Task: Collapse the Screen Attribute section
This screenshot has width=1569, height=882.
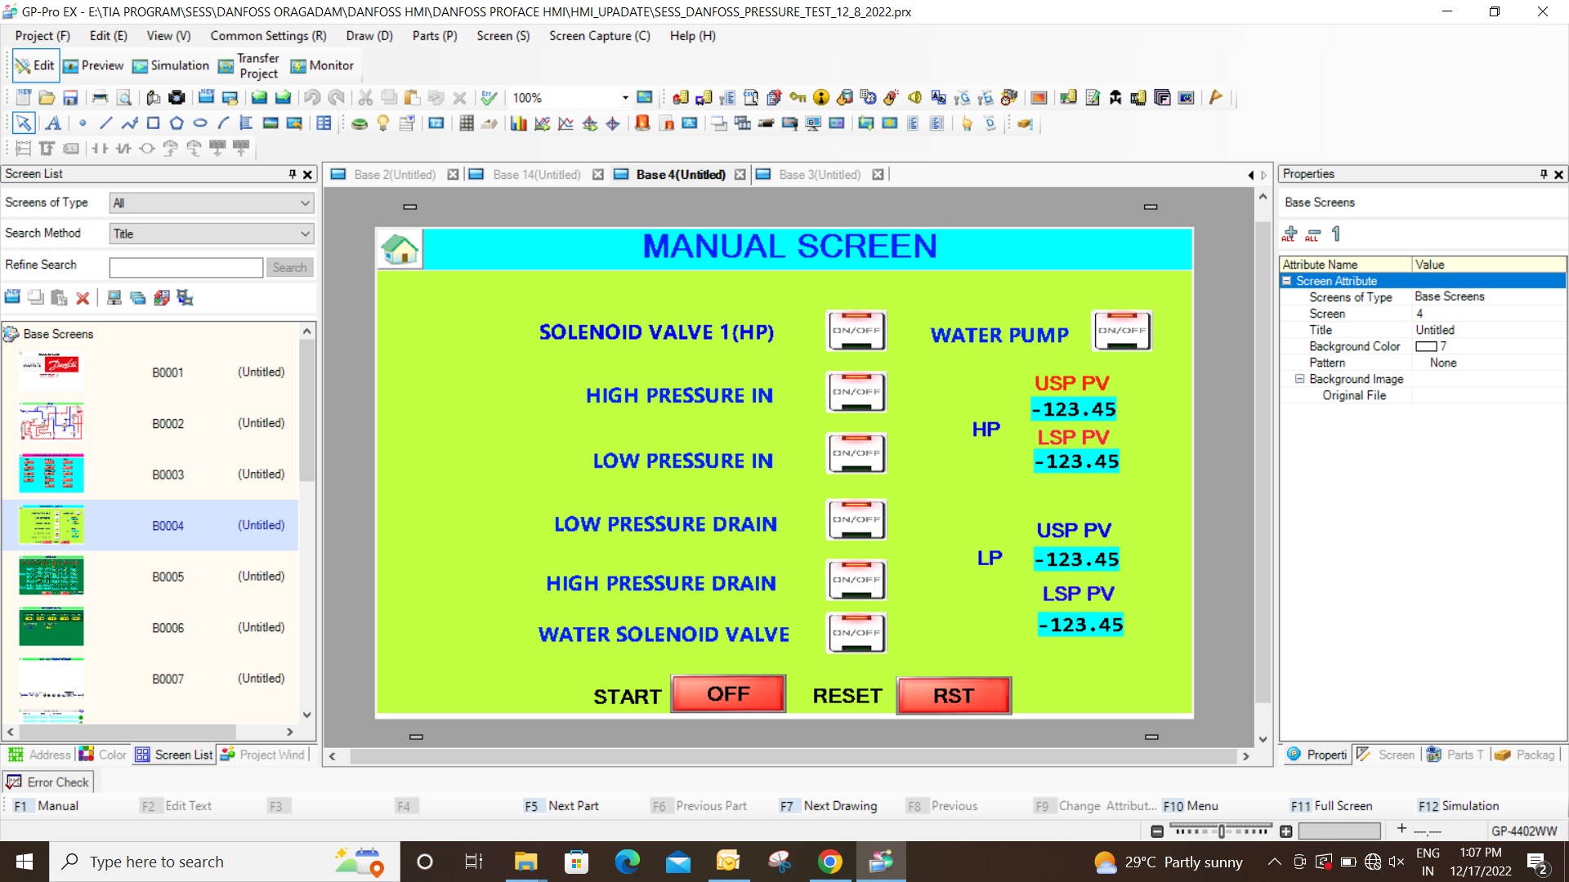Action: [x=1287, y=281]
